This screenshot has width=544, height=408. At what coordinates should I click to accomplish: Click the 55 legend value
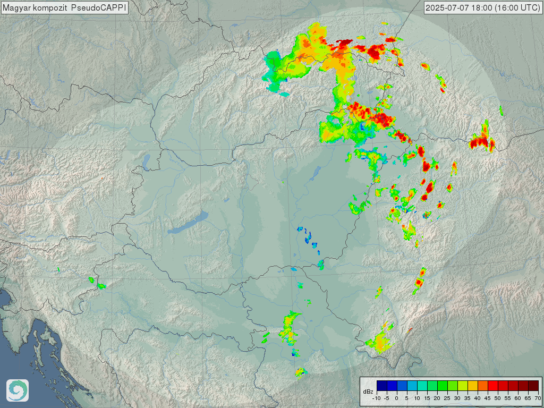(507, 398)
